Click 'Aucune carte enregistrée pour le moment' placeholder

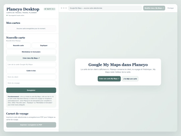[x=31, y=29]
